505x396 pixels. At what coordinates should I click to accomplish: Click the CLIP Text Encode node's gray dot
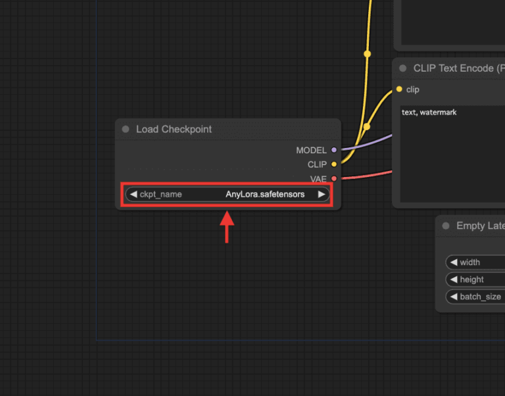click(x=403, y=68)
